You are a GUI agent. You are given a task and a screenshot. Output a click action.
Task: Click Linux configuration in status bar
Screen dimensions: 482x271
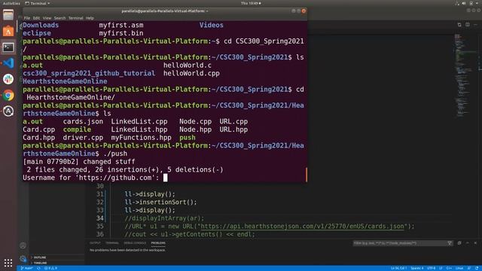point(459,268)
